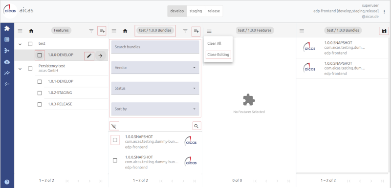The height and width of the screenshot is (188, 391).
Task: Click the clear filters icon
Action: (x=114, y=126)
